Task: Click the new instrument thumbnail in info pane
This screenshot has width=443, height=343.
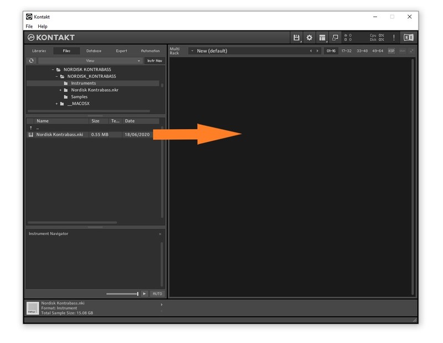Action: click(x=33, y=308)
